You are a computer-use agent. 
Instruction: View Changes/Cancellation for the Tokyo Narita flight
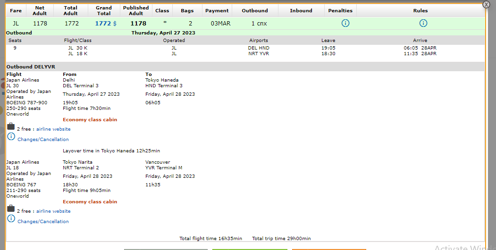click(x=43, y=222)
